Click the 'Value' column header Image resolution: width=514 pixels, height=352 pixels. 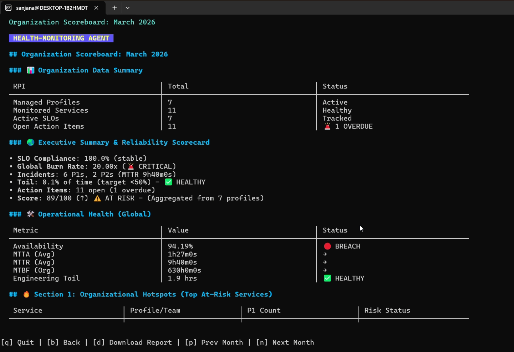[178, 230]
